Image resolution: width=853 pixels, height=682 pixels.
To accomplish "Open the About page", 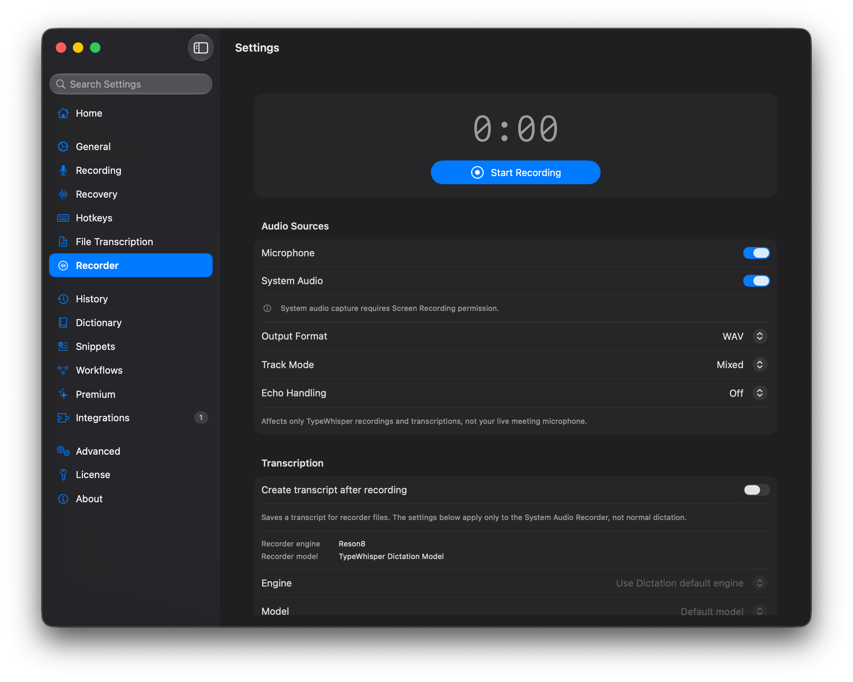I will 131,498.
